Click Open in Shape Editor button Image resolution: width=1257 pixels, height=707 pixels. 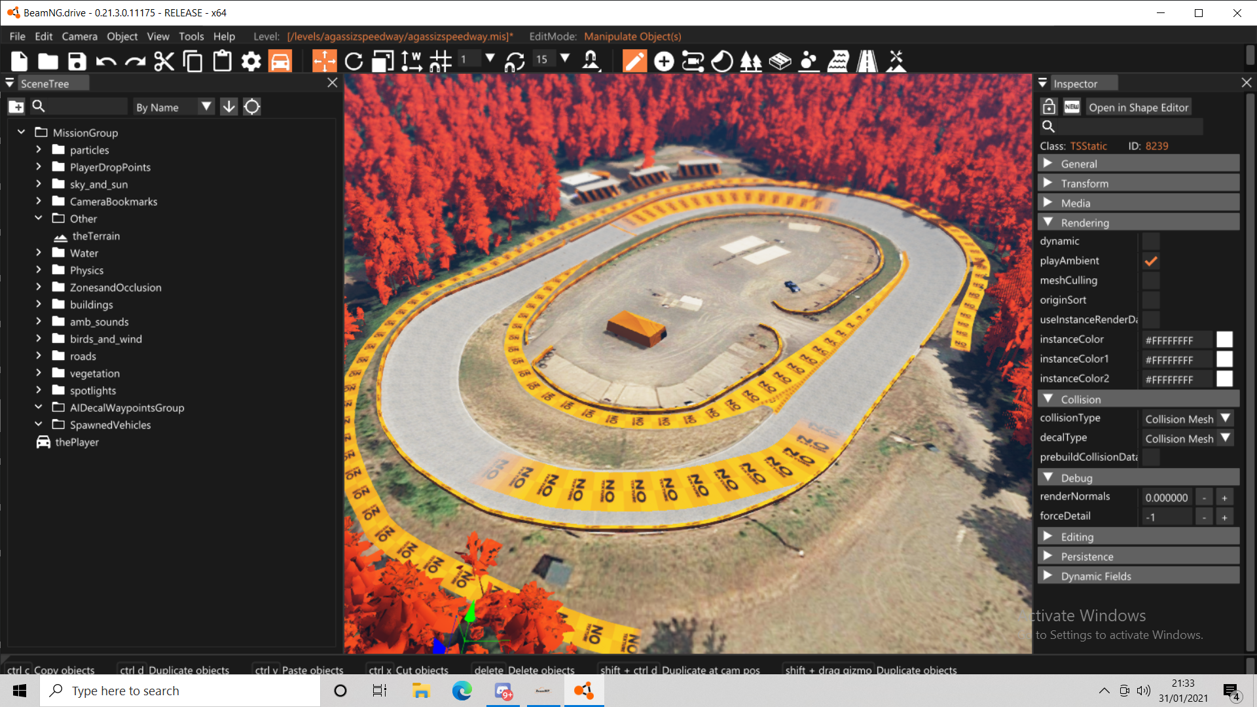pyautogui.click(x=1139, y=107)
